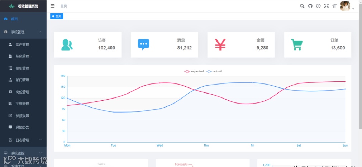Image resolution: width=362 pixels, height=167 pixels.
Task: Click the 首页 breadcrumb text
Action: point(64,6)
